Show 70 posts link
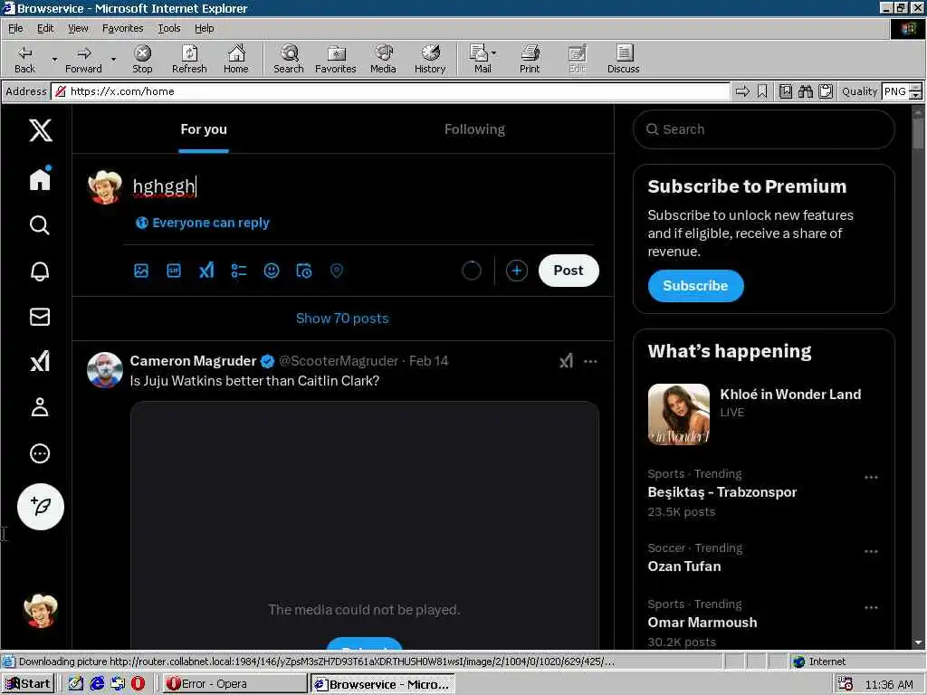The width and height of the screenshot is (927, 695). click(342, 319)
